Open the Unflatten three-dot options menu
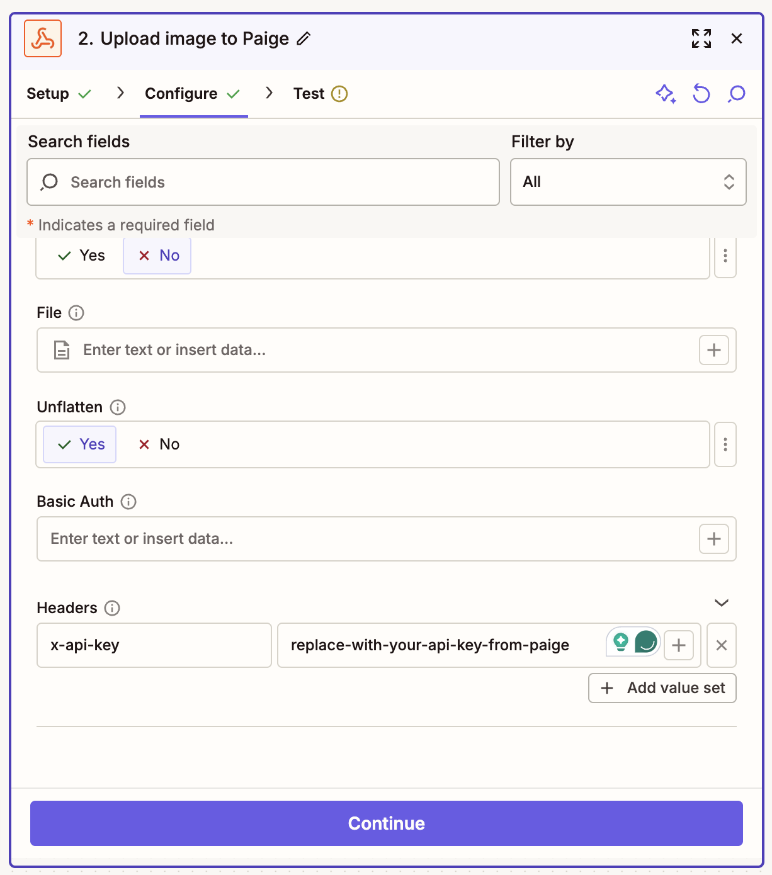Screen dimensions: 772x875 click(x=725, y=444)
